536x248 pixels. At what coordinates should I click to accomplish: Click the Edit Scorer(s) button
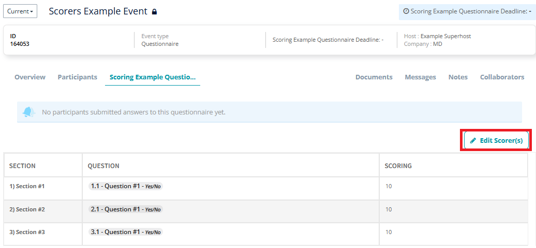pos(496,140)
